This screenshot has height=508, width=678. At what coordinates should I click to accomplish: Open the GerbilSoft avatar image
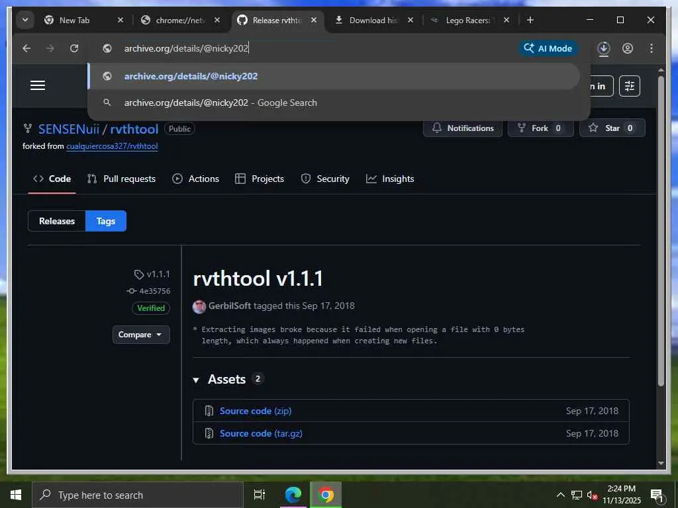pos(199,306)
